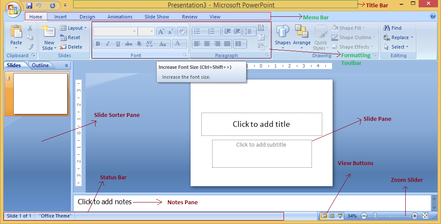Viewport: 441px width, 224px height.
Task: Delete the selected slide
Action: [x=71, y=47]
